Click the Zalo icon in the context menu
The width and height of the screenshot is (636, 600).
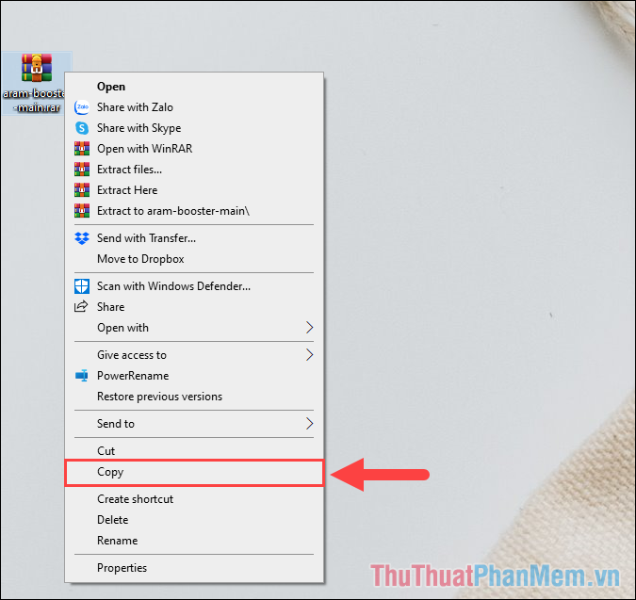coord(82,107)
